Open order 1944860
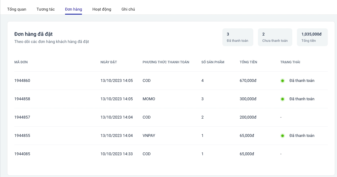This screenshot has width=337, height=177. (22, 80)
